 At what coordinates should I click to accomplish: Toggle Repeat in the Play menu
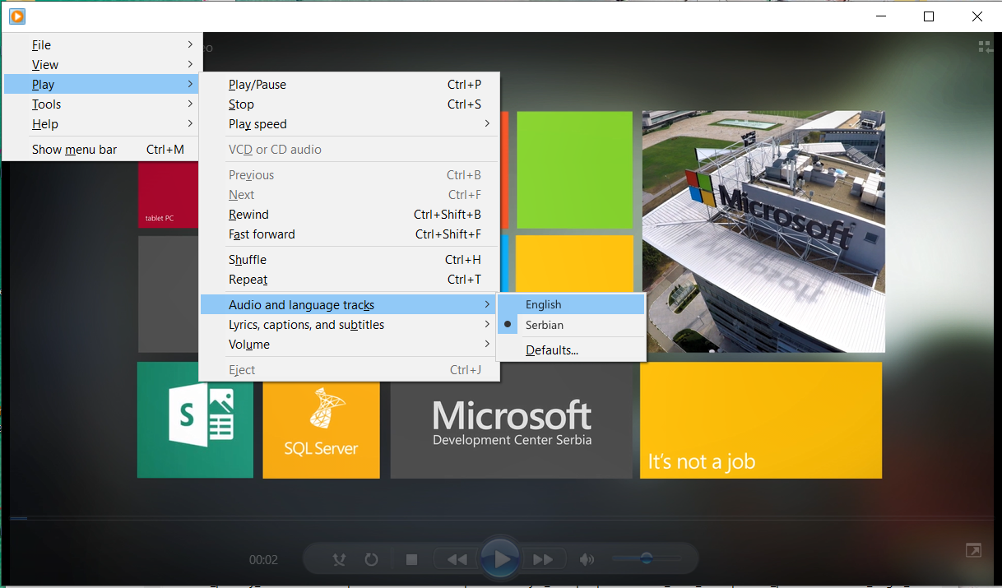350,280
